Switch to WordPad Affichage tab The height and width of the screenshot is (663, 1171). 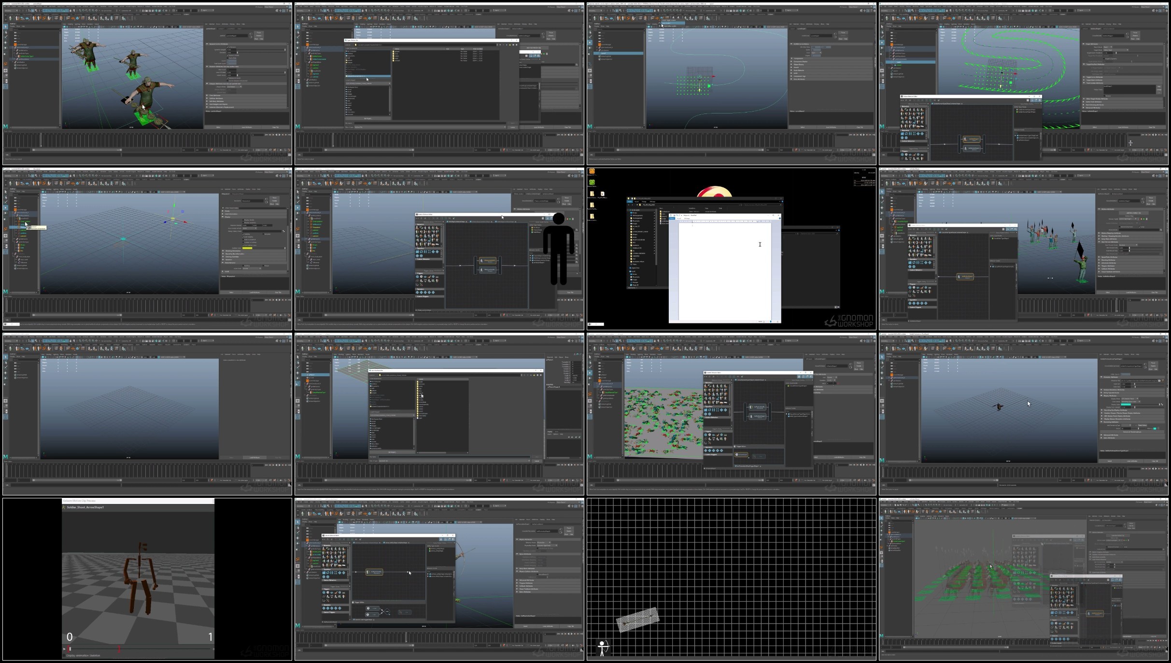687,218
